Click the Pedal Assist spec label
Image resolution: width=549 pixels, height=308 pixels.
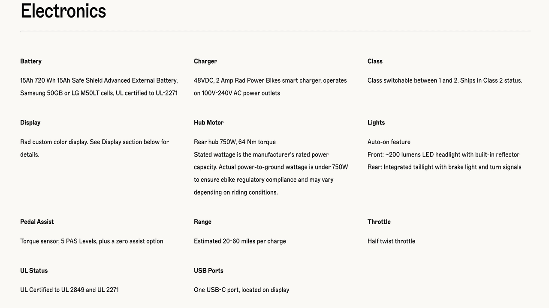click(37, 222)
